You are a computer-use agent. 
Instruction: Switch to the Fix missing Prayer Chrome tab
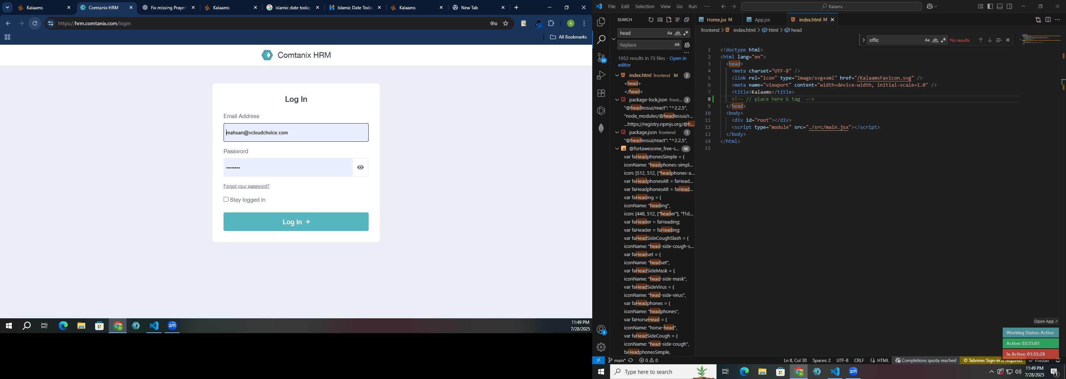tap(168, 8)
